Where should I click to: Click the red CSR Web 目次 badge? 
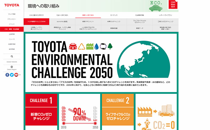[x=173, y=4]
